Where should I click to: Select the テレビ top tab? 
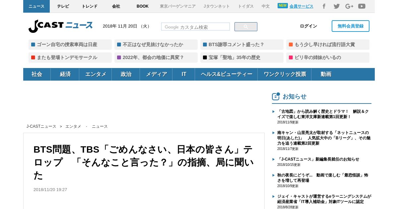pyautogui.click(x=63, y=6)
